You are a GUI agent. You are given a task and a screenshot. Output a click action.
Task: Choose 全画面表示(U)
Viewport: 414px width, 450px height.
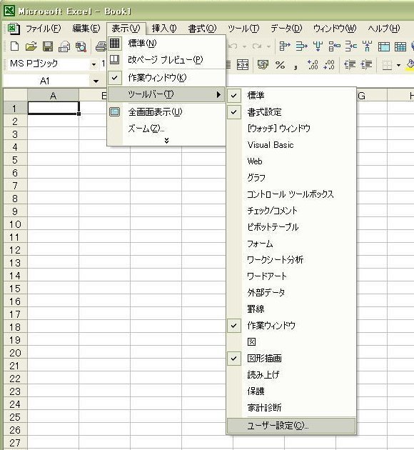coord(166,111)
